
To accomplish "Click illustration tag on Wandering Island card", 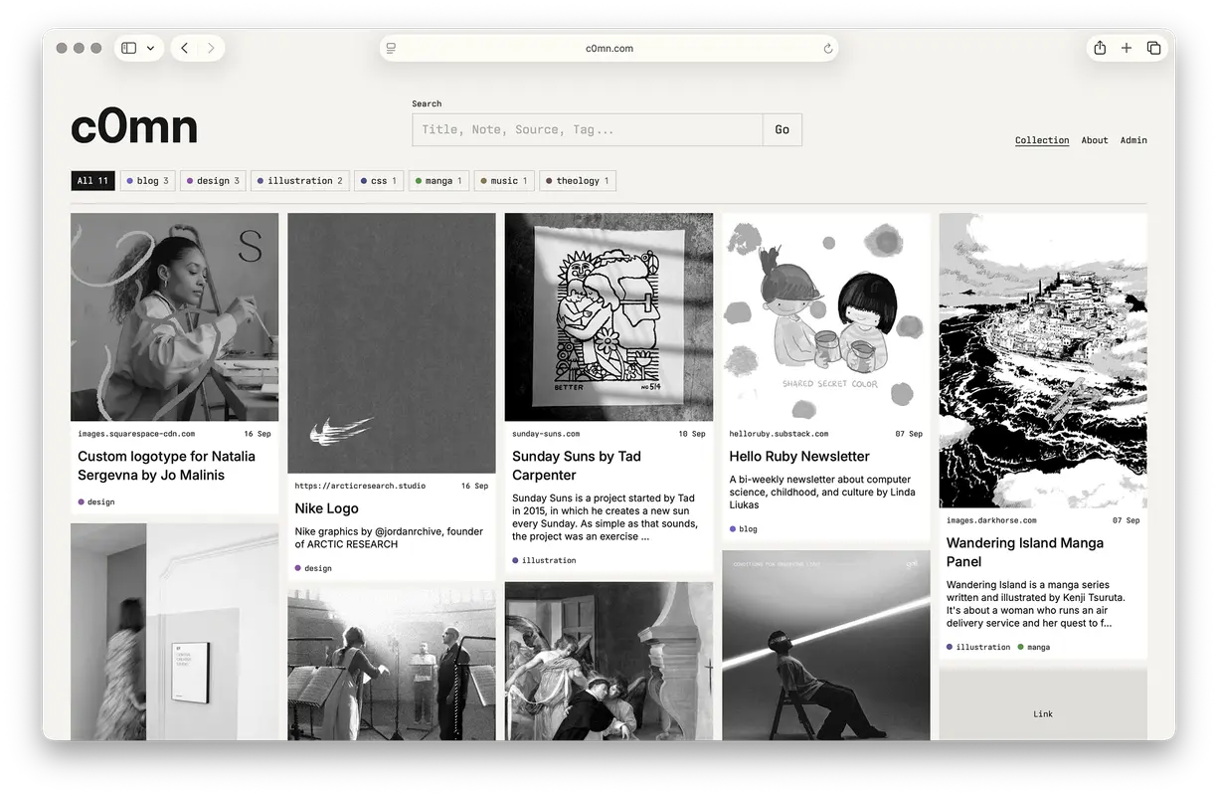I will pyautogui.click(x=978, y=647).
